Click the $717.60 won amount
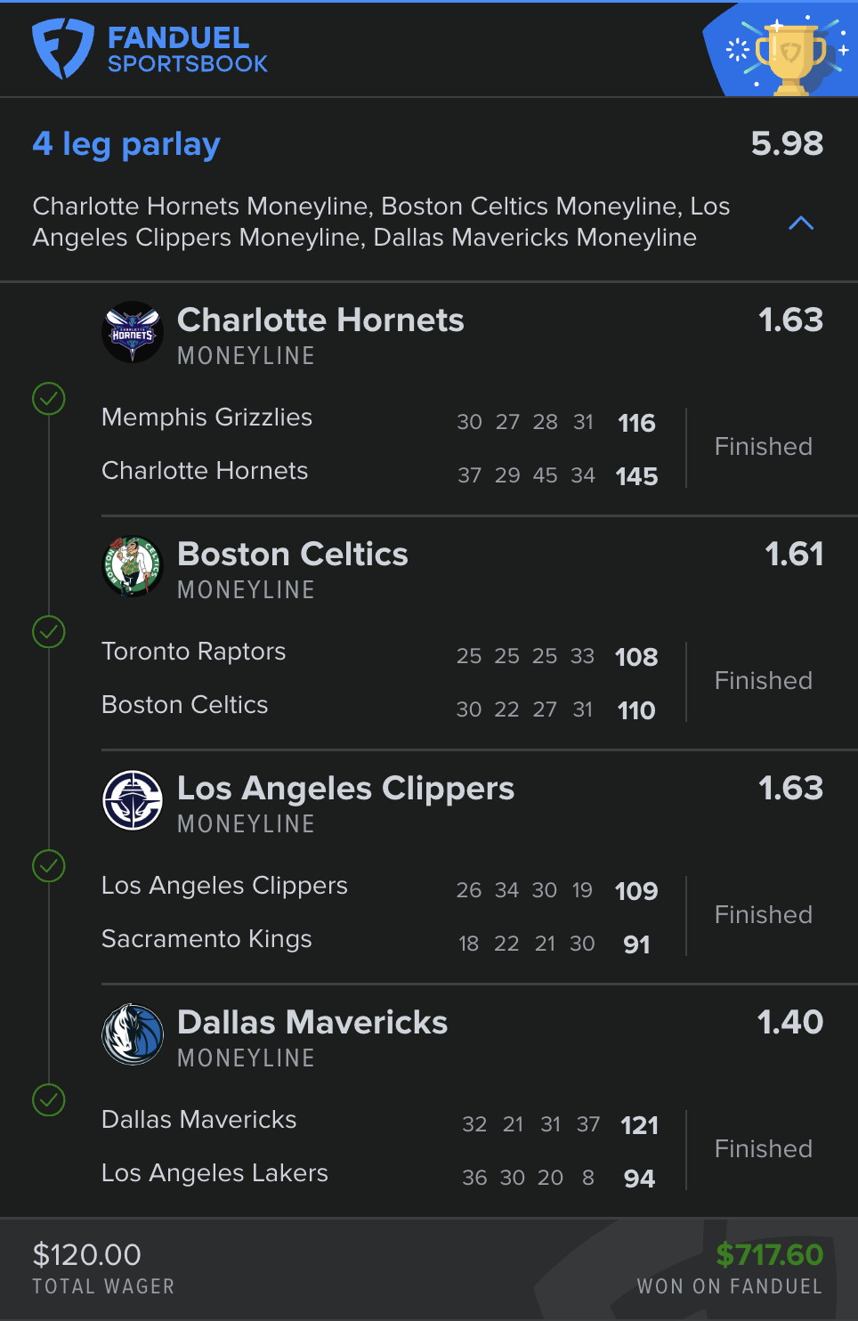The width and height of the screenshot is (858, 1321). (x=769, y=1255)
